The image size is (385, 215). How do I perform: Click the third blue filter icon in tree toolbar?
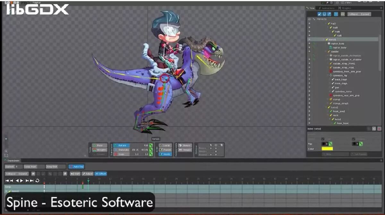(x=329, y=14)
